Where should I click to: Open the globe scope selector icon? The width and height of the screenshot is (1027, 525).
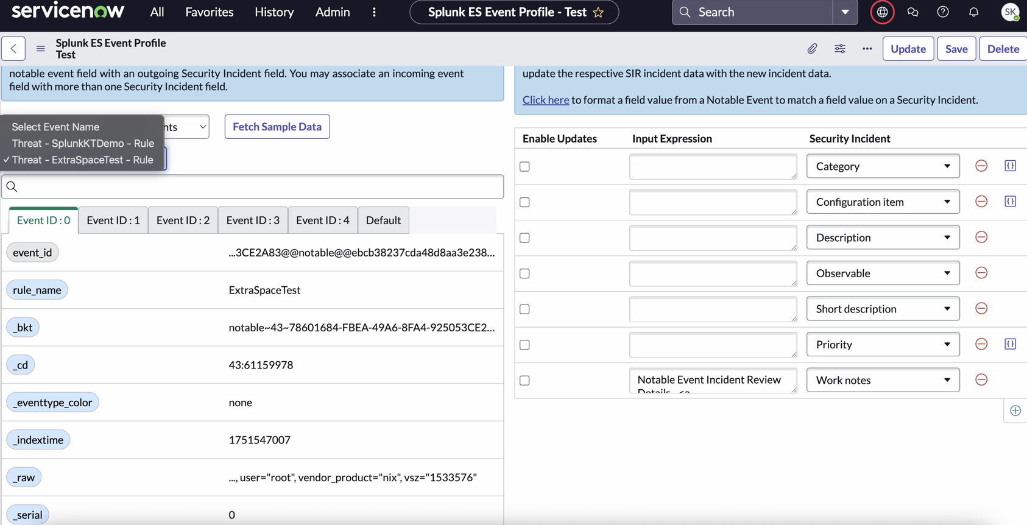pos(882,12)
